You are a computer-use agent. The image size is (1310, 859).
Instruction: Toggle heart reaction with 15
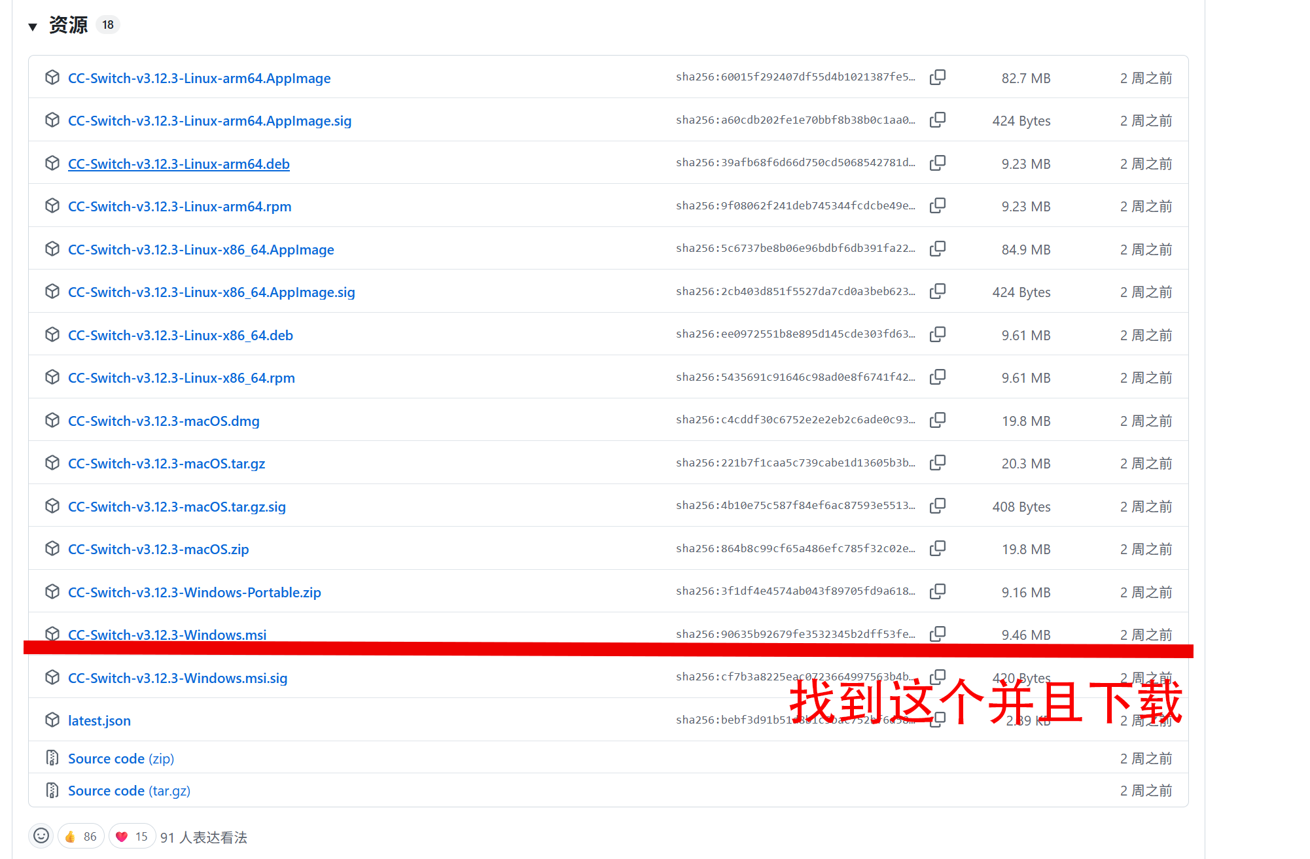[132, 836]
